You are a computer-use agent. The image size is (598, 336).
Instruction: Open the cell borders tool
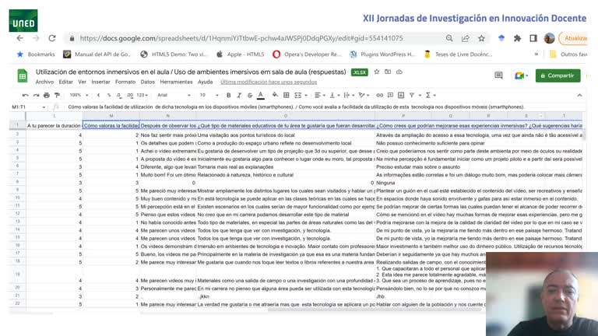[287, 95]
